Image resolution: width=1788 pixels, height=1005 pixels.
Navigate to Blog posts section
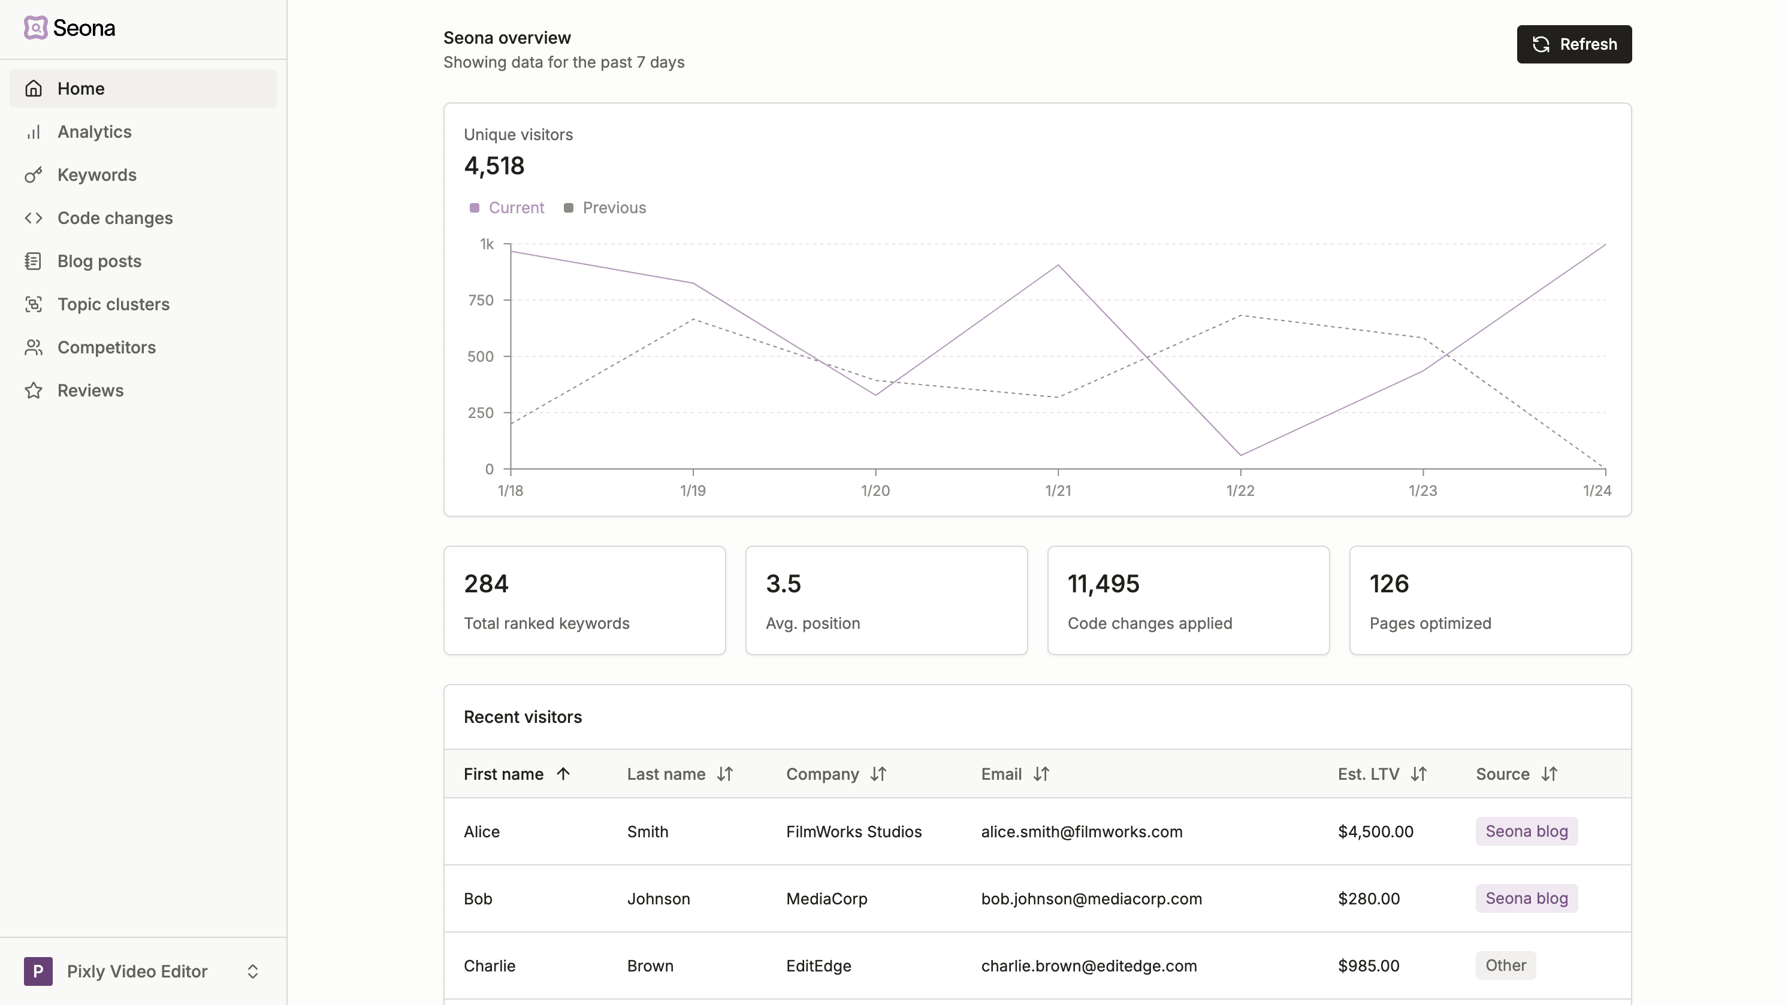pyautogui.click(x=99, y=261)
